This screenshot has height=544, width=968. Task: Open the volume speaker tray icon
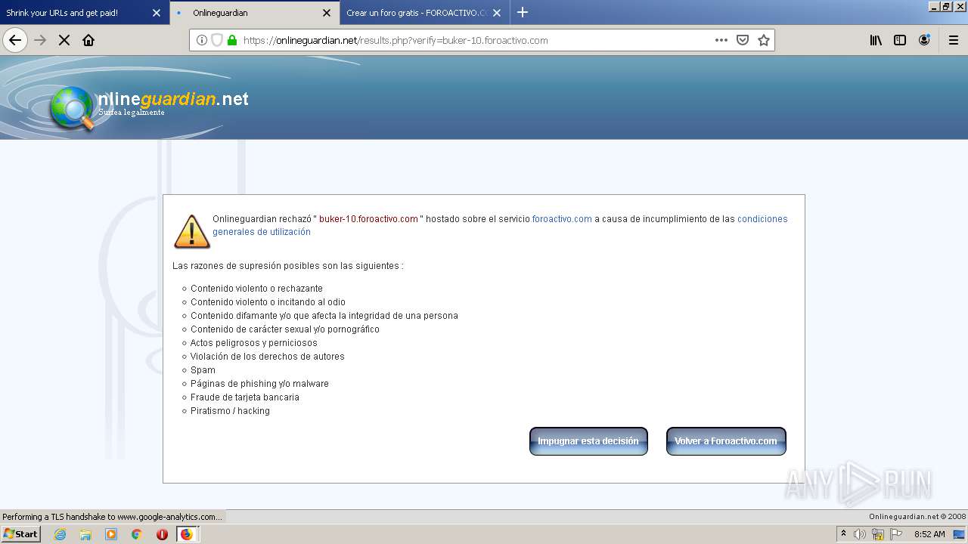click(860, 534)
